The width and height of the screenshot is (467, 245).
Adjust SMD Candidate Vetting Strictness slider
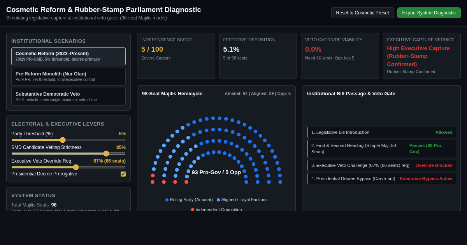point(68,154)
